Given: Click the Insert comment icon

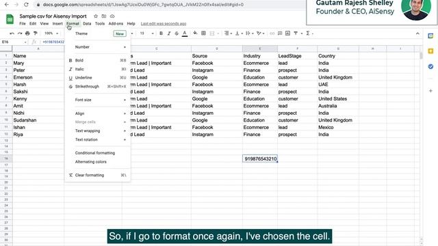Looking at the screenshot, I should click(x=280, y=33).
